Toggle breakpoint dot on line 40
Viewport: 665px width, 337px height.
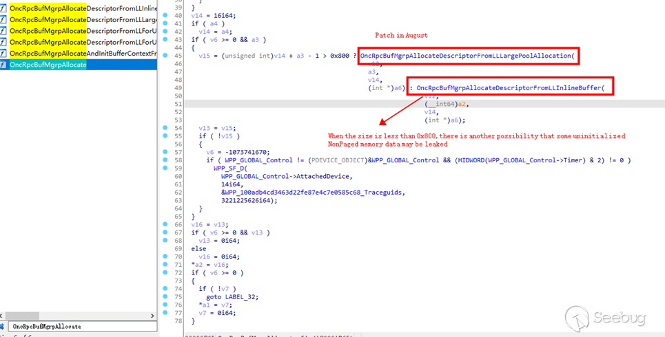coord(165,15)
